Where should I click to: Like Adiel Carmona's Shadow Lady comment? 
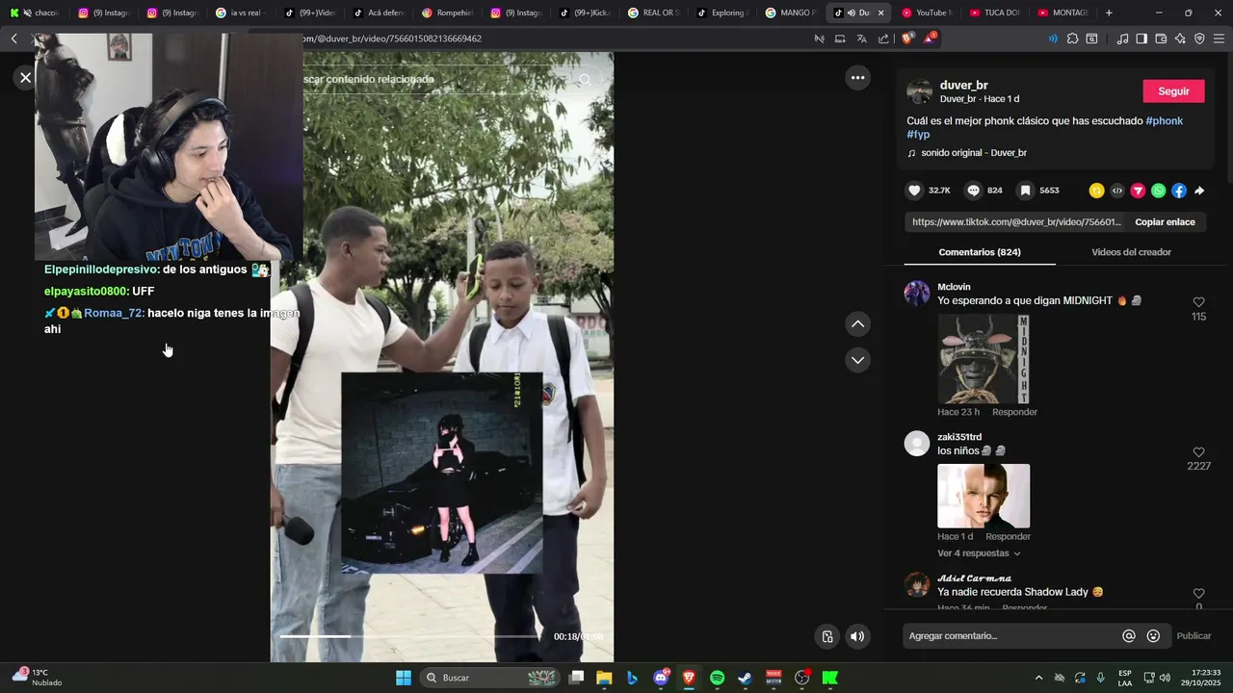click(x=1198, y=594)
